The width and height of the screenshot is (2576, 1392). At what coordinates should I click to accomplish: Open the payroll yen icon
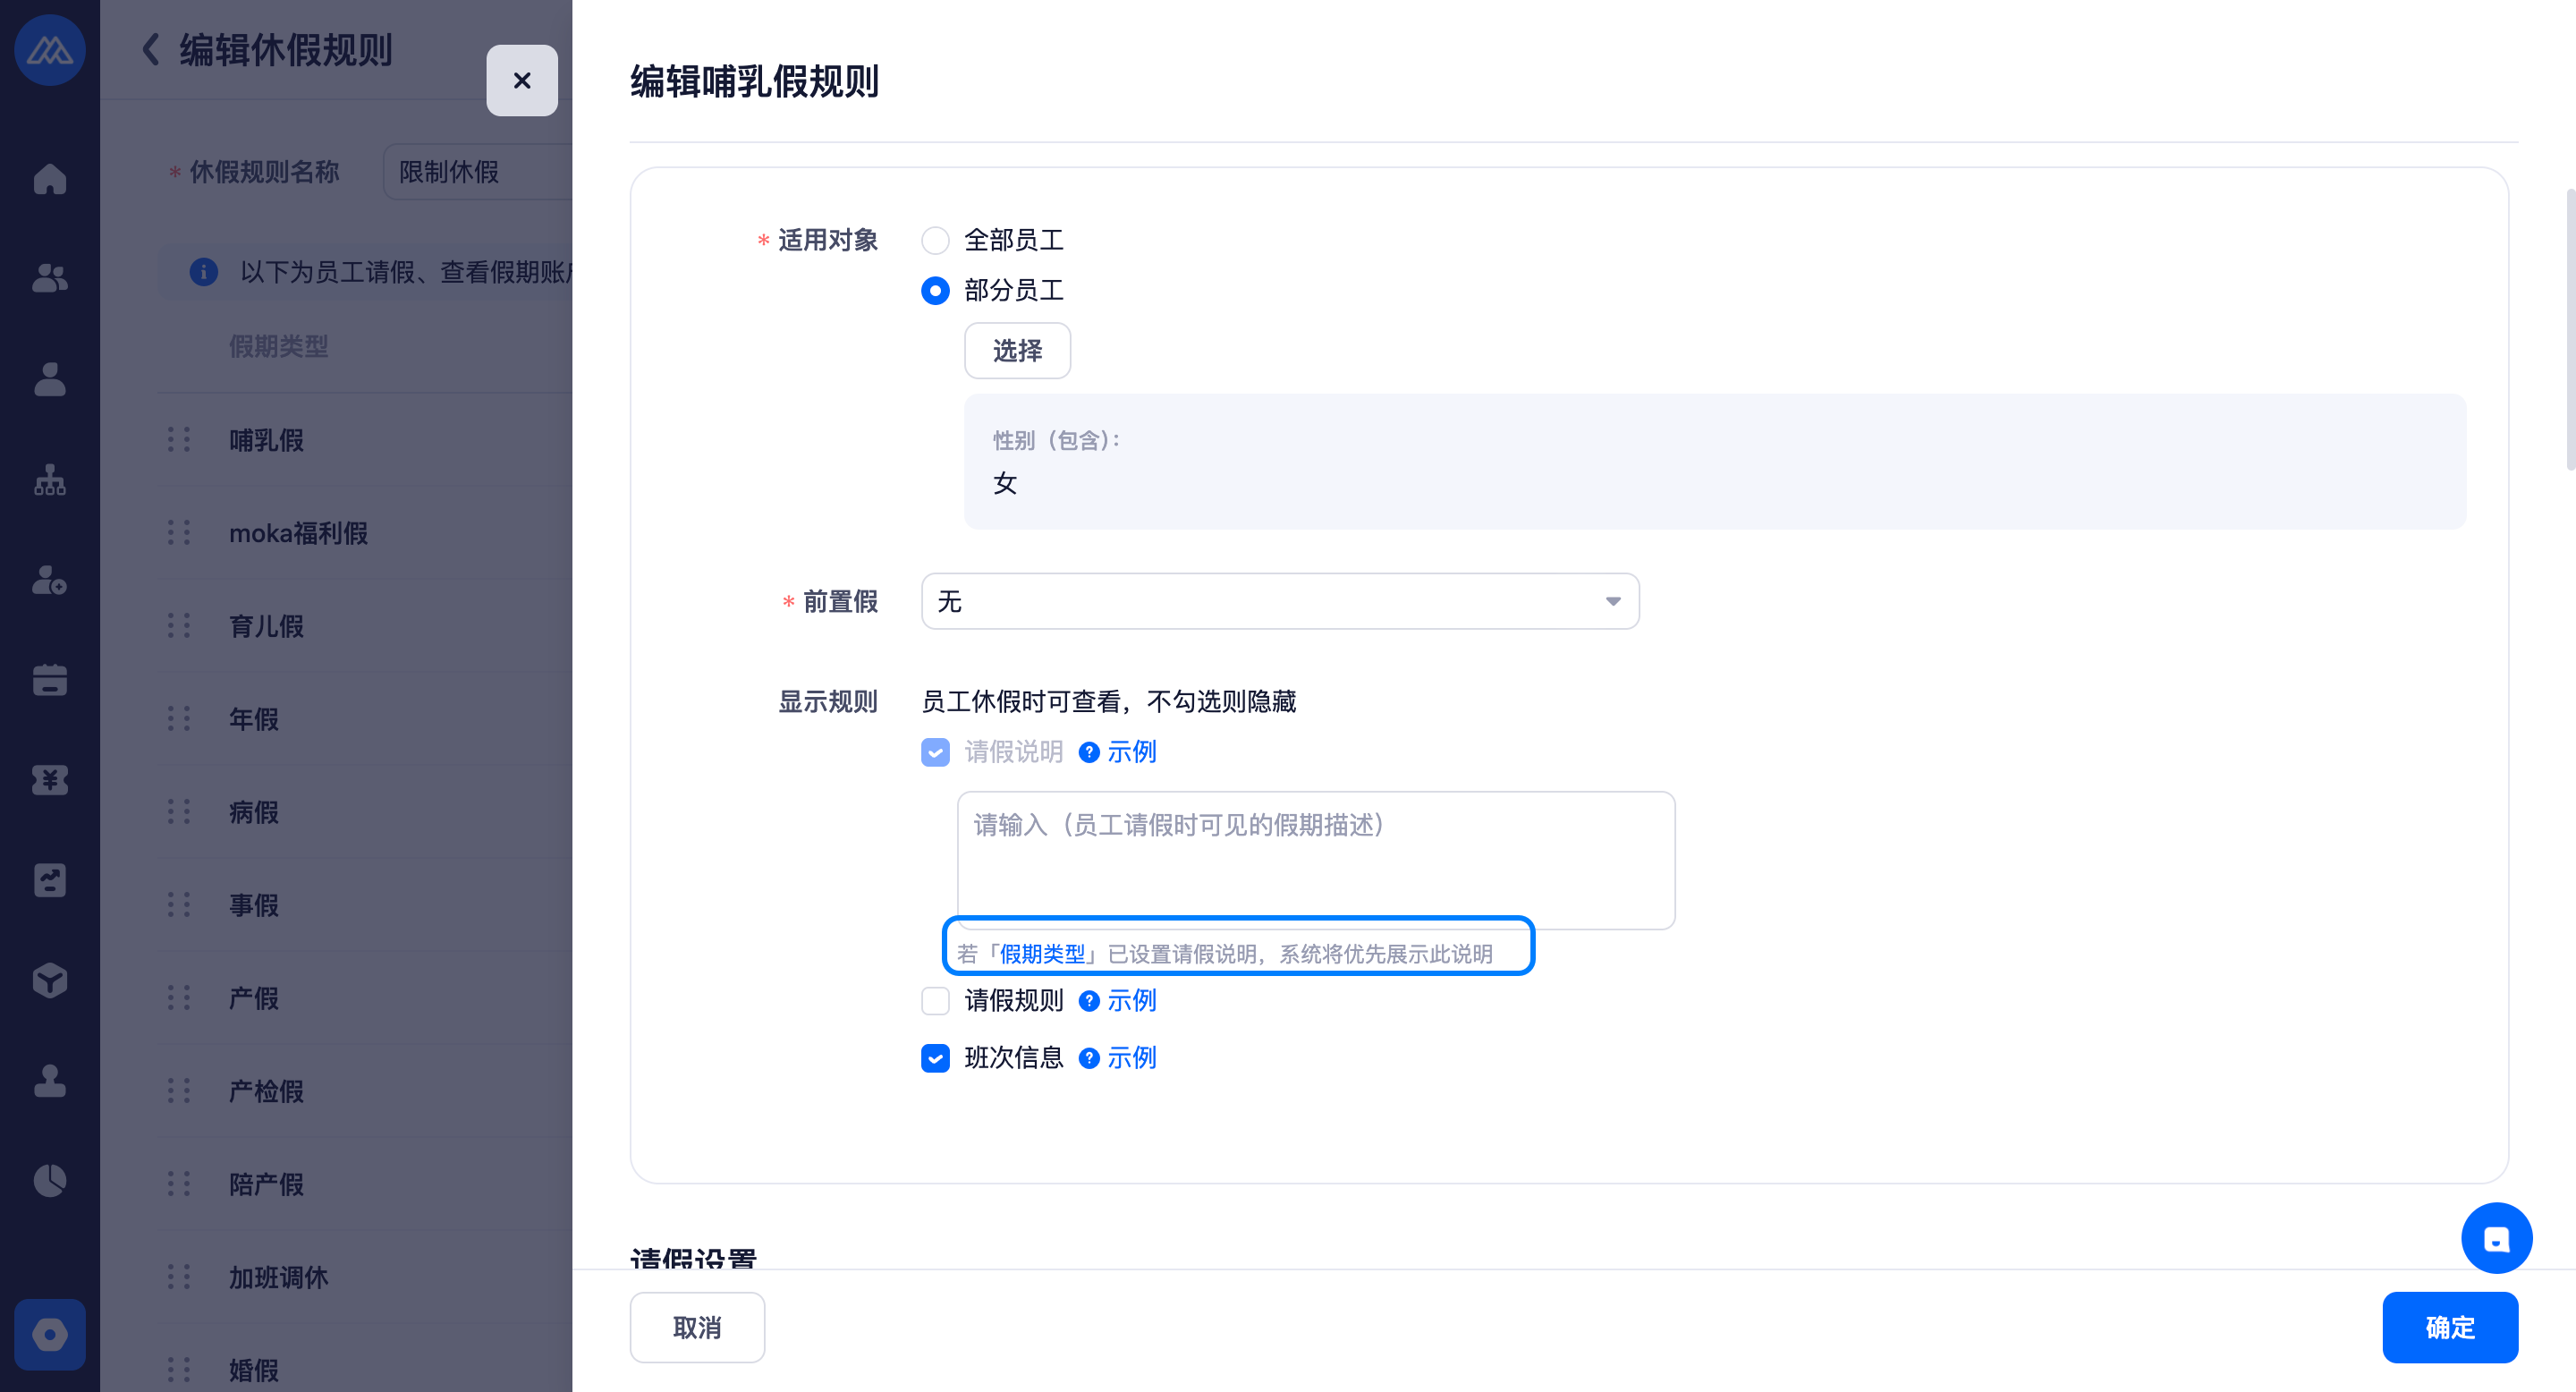49,780
